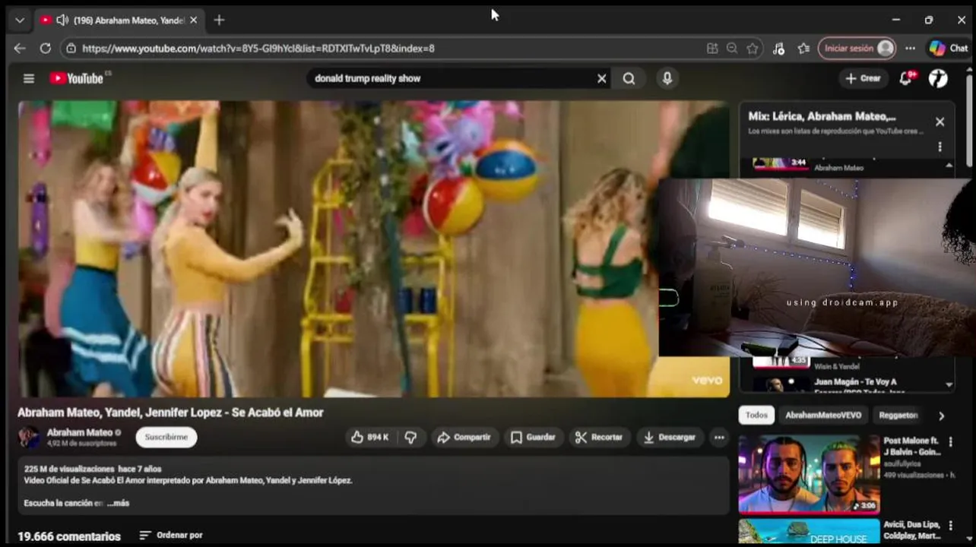
Task: Open zoom control in address bar
Action: pos(732,48)
